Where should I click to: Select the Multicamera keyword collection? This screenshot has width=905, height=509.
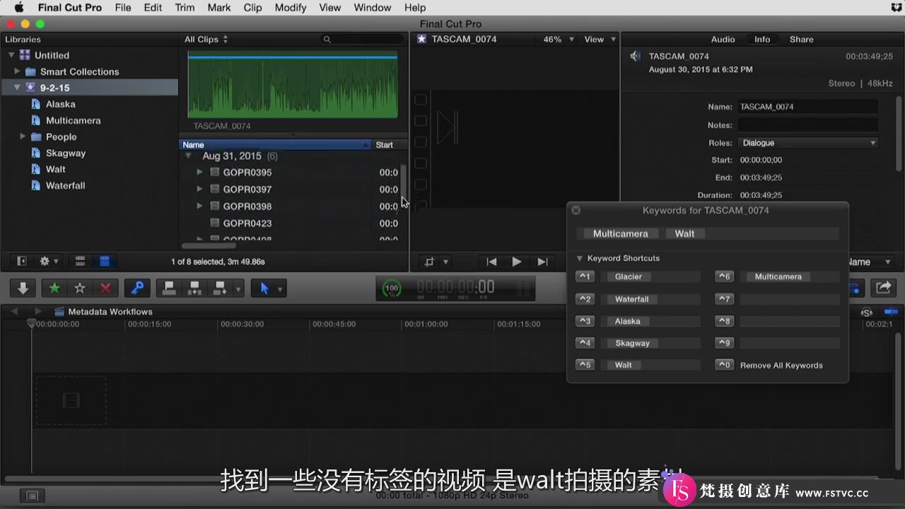pyautogui.click(x=73, y=120)
